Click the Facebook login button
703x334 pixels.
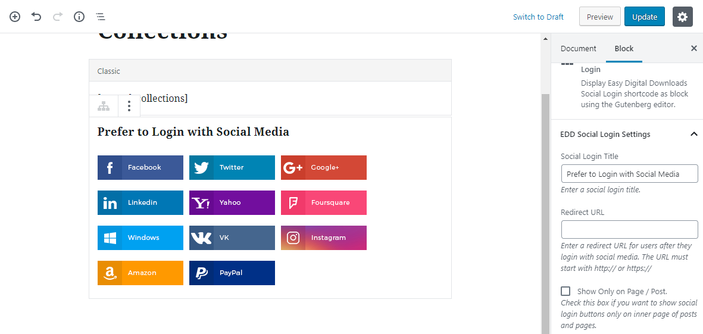[140, 167]
